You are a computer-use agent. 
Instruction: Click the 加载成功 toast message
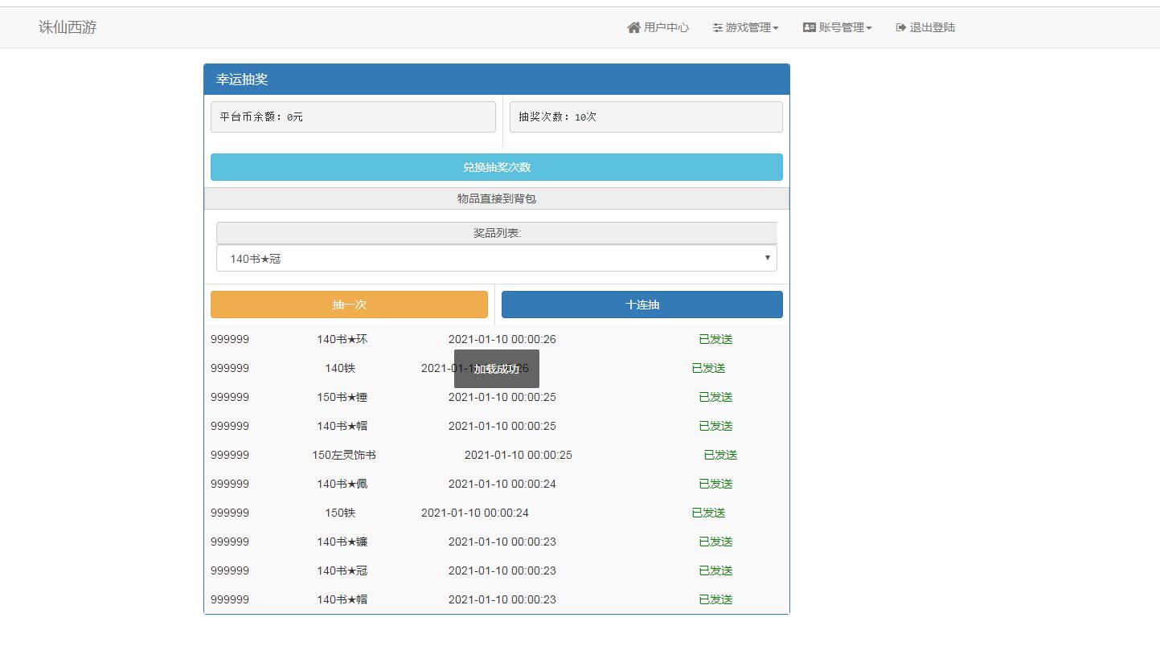496,369
